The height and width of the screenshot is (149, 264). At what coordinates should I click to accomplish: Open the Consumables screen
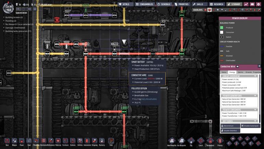point(145,4)
